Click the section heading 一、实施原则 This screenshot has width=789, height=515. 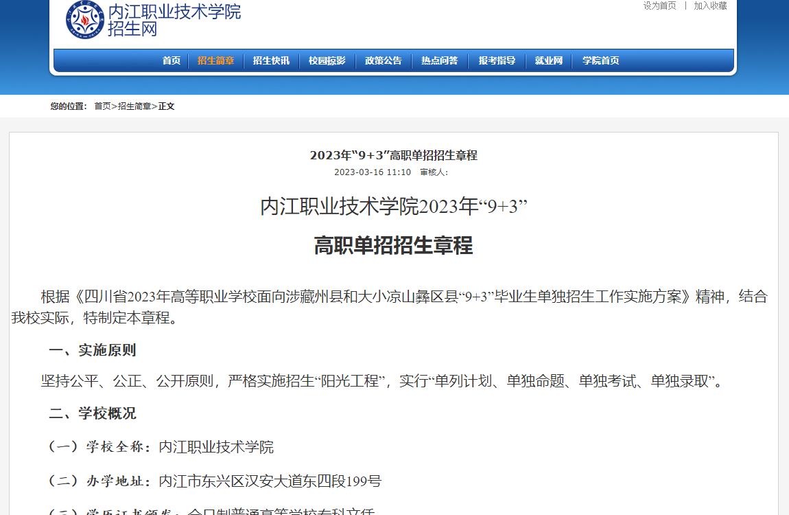point(93,350)
